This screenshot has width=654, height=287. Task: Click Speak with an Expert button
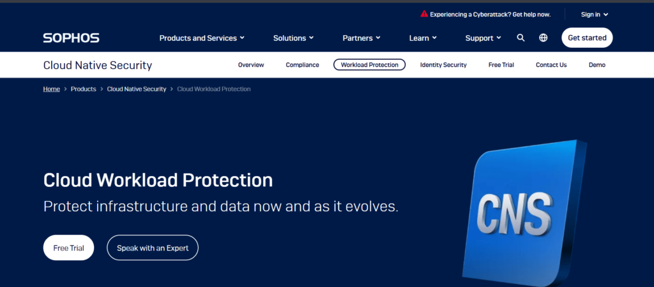pos(153,248)
